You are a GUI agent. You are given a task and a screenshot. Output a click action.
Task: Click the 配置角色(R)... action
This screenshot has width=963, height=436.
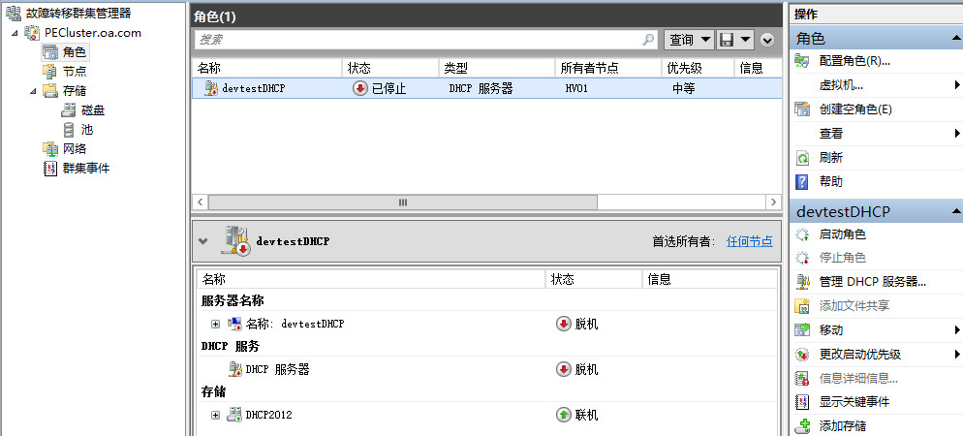point(854,61)
